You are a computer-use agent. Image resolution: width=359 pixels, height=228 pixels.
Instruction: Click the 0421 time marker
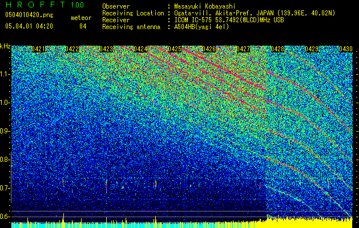coord(38,49)
